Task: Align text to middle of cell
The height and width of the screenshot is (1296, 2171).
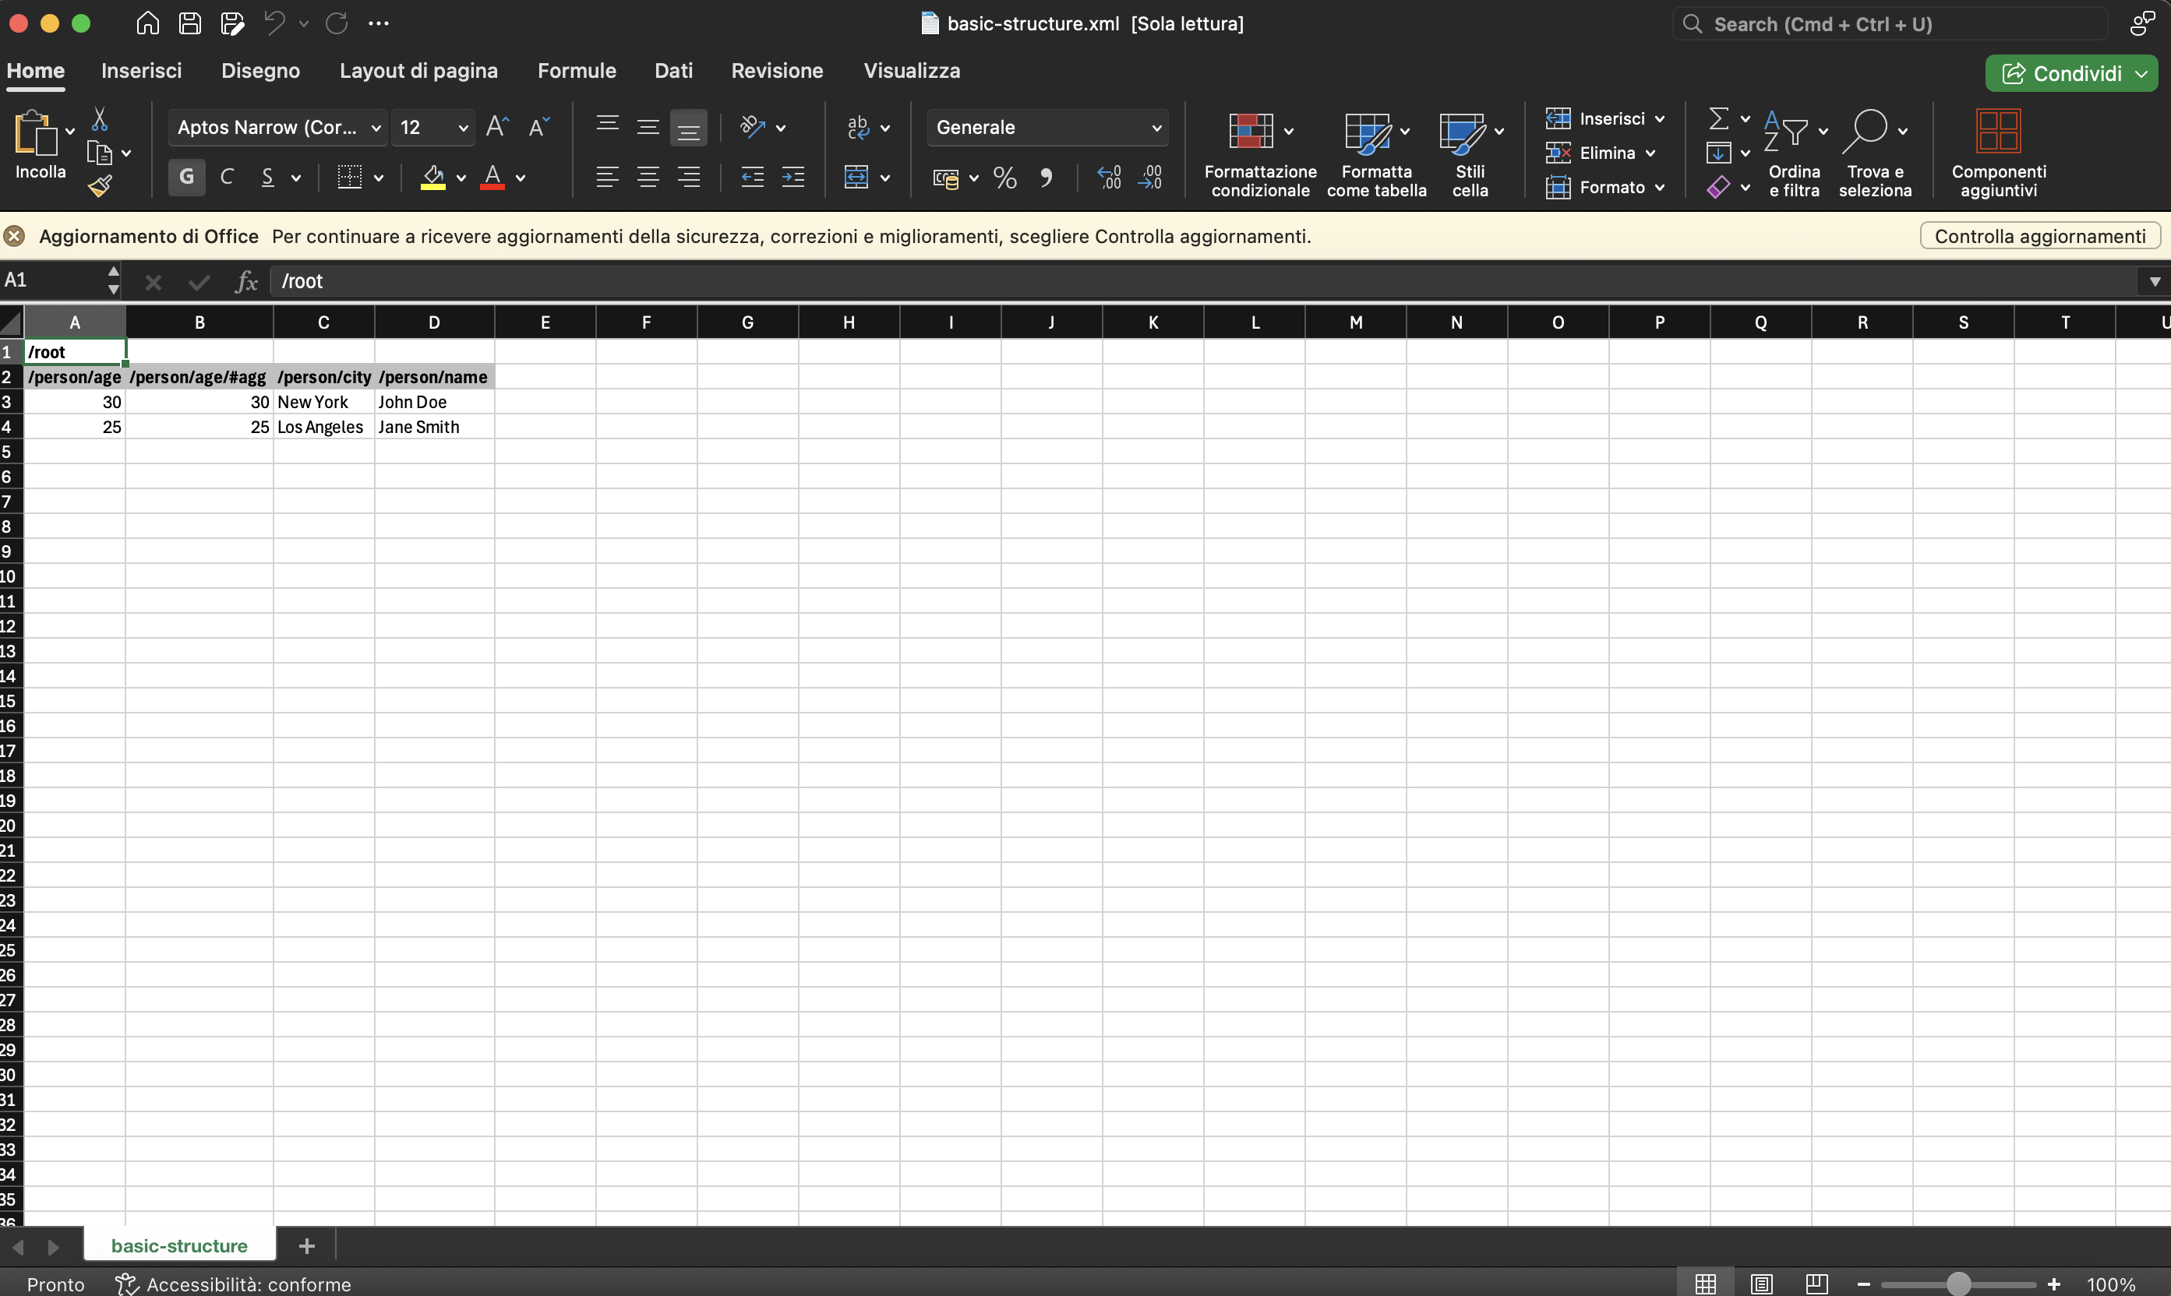Action: tap(648, 128)
